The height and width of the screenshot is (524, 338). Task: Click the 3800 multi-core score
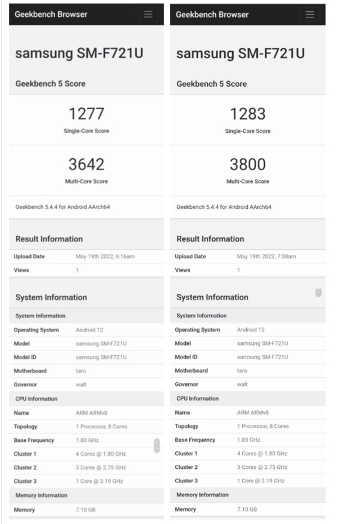[x=247, y=164]
